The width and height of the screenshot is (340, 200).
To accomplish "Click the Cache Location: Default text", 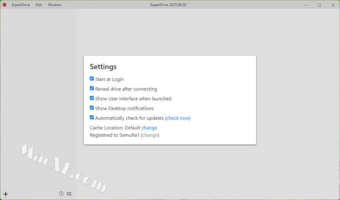I will click(115, 128).
